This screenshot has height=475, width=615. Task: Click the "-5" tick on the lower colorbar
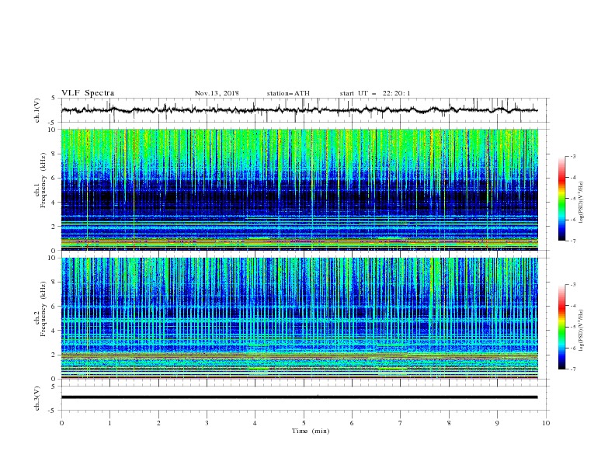point(572,327)
